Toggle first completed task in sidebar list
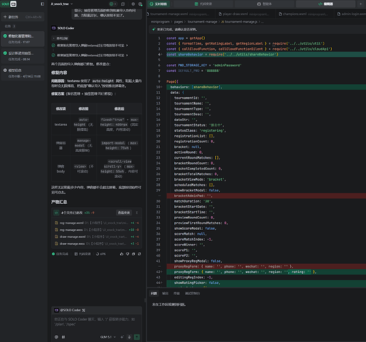The height and width of the screenshot is (342, 366). click(23, 39)
